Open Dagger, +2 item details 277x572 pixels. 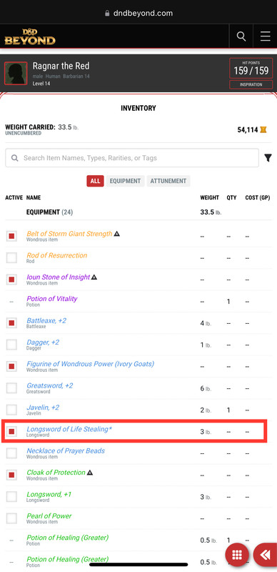[x=43, y=342]
